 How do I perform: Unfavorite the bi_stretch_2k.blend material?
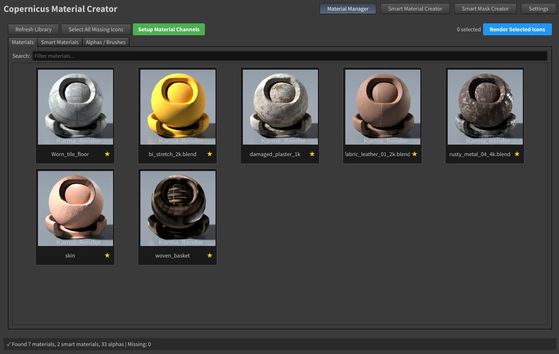(x=209, y=154)
